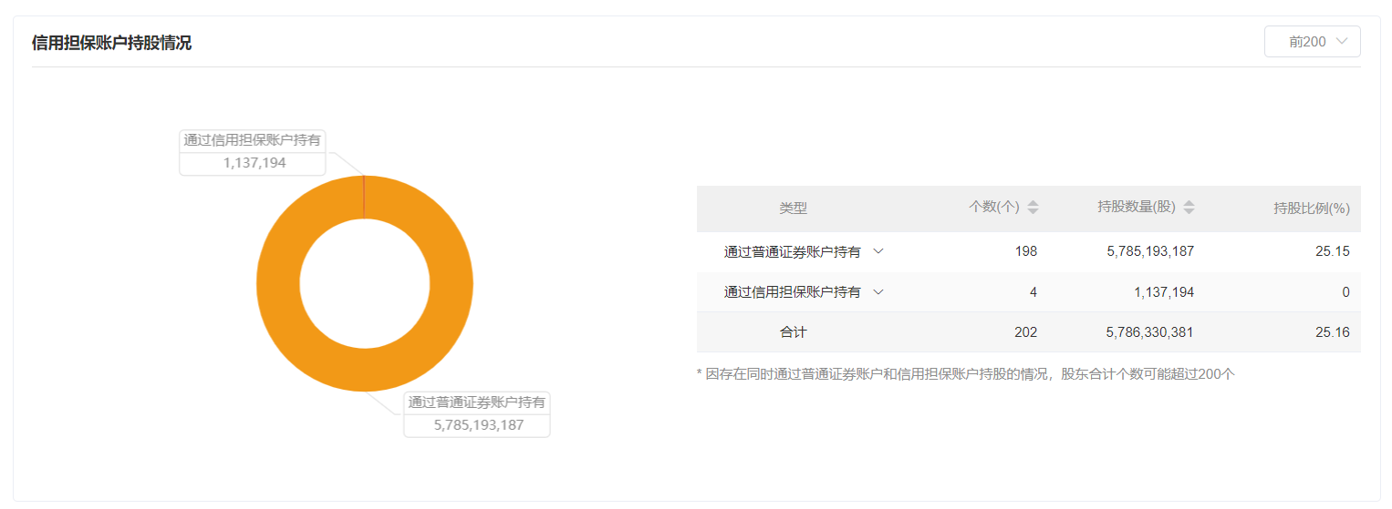1392x509 pixels.
Task: Click the percentage value 0 for 信用担保 row
Action: 1345,292
